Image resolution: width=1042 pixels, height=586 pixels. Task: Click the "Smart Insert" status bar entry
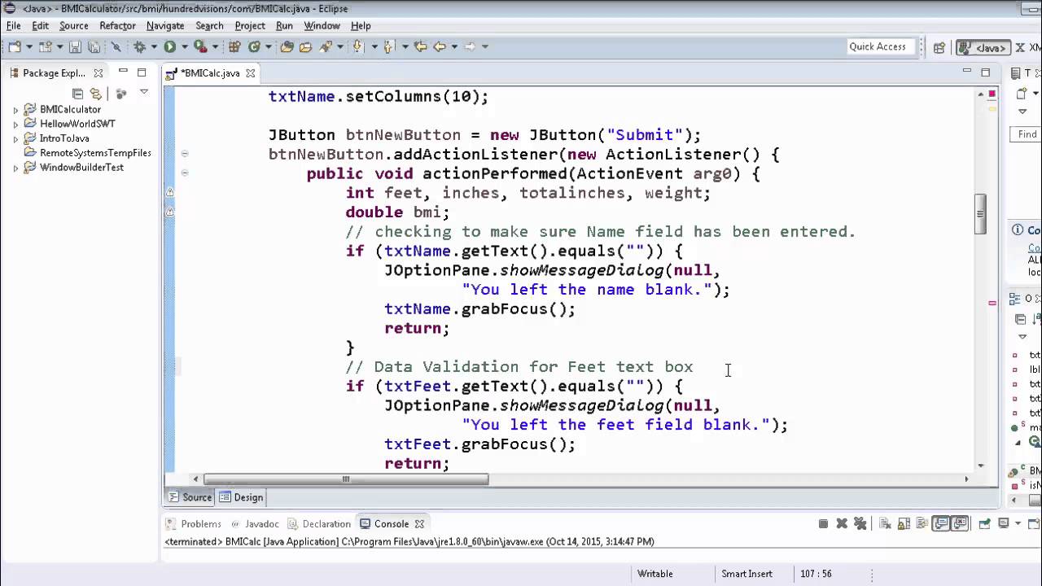746,574
